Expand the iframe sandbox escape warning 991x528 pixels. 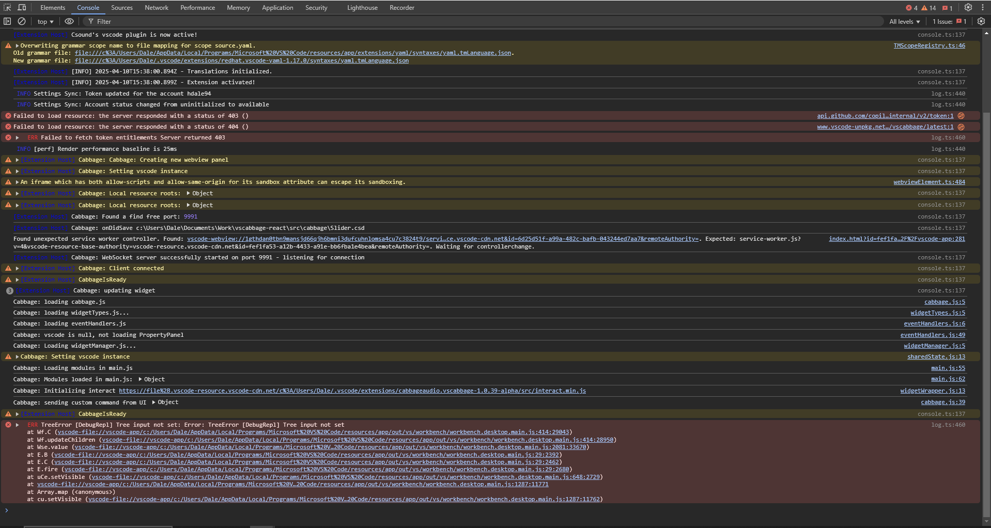pyautogui.click(x=17, y=182)
